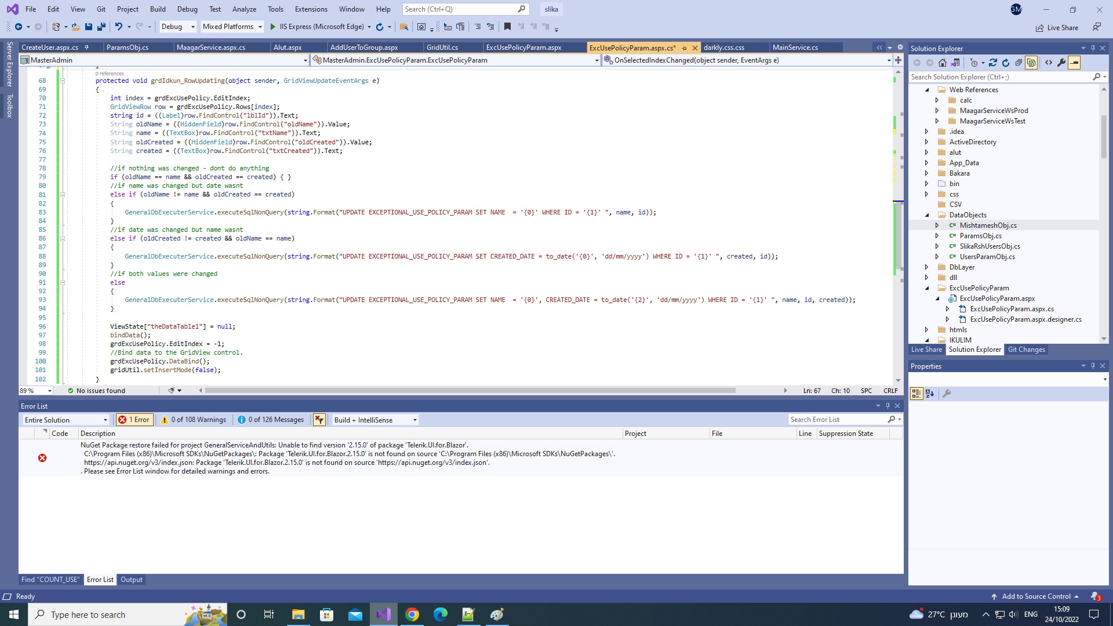
Task: Open the Live Share icon top right
Action: [x=1039, y=27]
